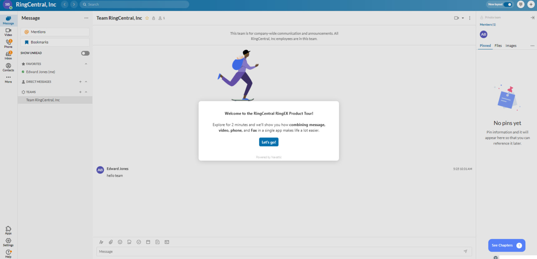This screenshot has height=259, width=537.
Task: Start a video call for Team RingCentral, Inc
Action: point(456,18)
